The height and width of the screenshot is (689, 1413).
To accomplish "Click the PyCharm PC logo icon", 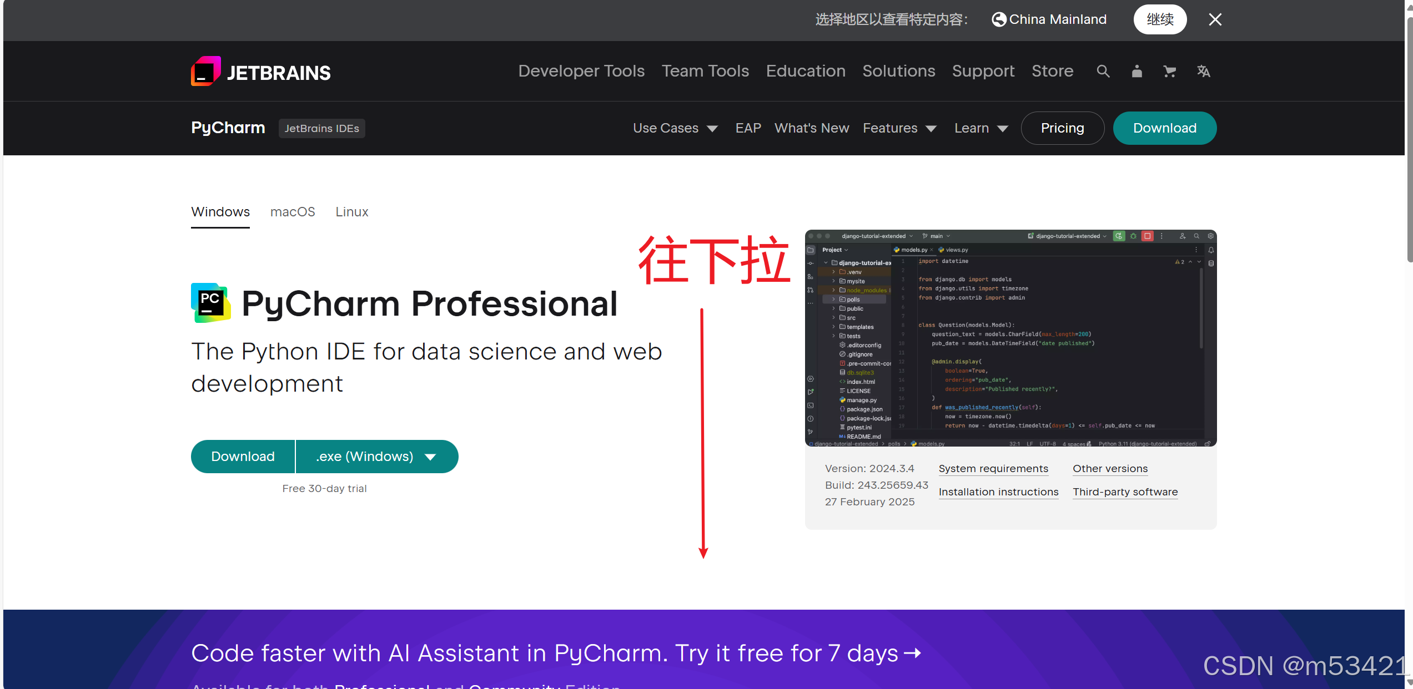I will pos(209,302).
